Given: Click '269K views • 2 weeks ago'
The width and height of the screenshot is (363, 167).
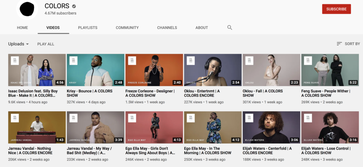Looking at the screenshot, I should click(x=322, y=102).
